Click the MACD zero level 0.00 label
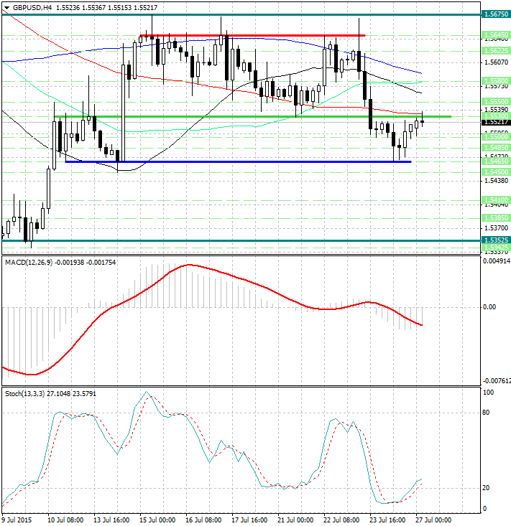The width and height of the screenshot is (511, 526). click(x=490, y=307)
